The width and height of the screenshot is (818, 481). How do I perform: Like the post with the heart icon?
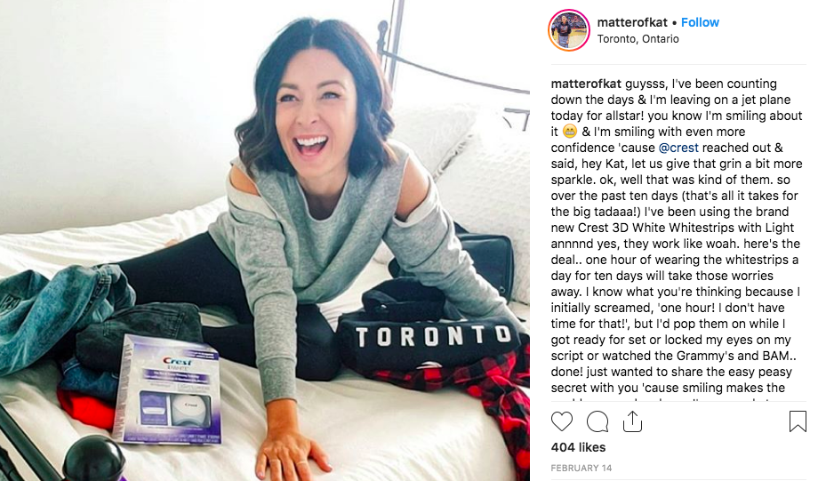tap(562, 421)
